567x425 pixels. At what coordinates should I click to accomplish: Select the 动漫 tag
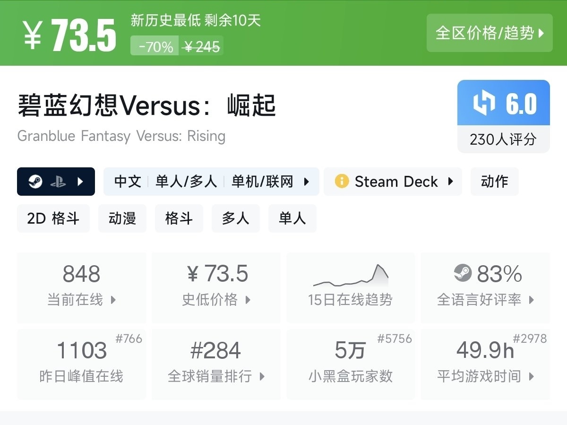point(122,218)
